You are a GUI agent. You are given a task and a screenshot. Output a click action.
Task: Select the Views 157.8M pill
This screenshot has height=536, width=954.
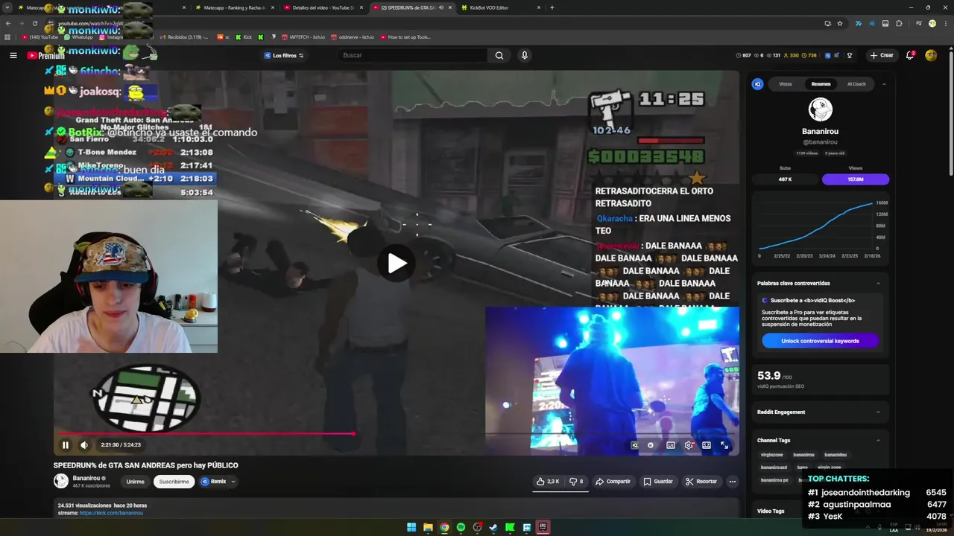click(856, 179)
